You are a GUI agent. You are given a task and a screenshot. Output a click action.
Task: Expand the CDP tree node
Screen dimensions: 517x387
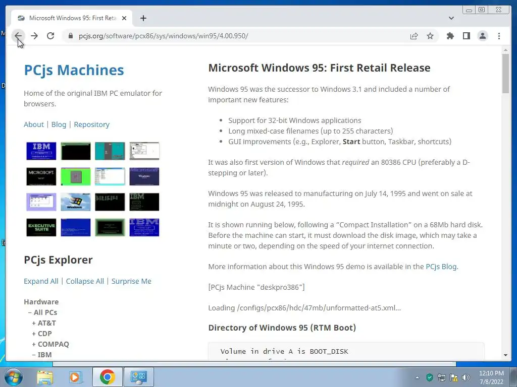pyautogui.click(x=42, y=334)
